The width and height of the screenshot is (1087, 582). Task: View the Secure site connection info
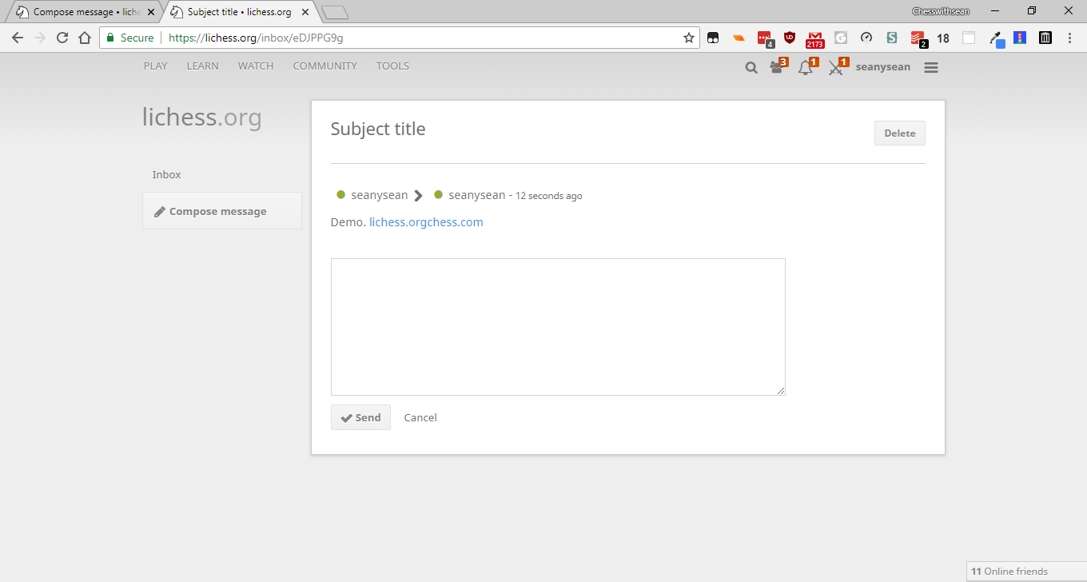[x=129, y=38]
